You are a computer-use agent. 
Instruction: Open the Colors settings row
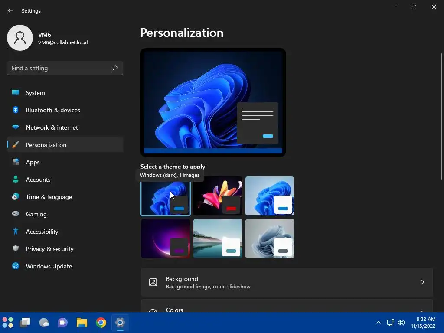pyautogui.click(x=287, y=306)
